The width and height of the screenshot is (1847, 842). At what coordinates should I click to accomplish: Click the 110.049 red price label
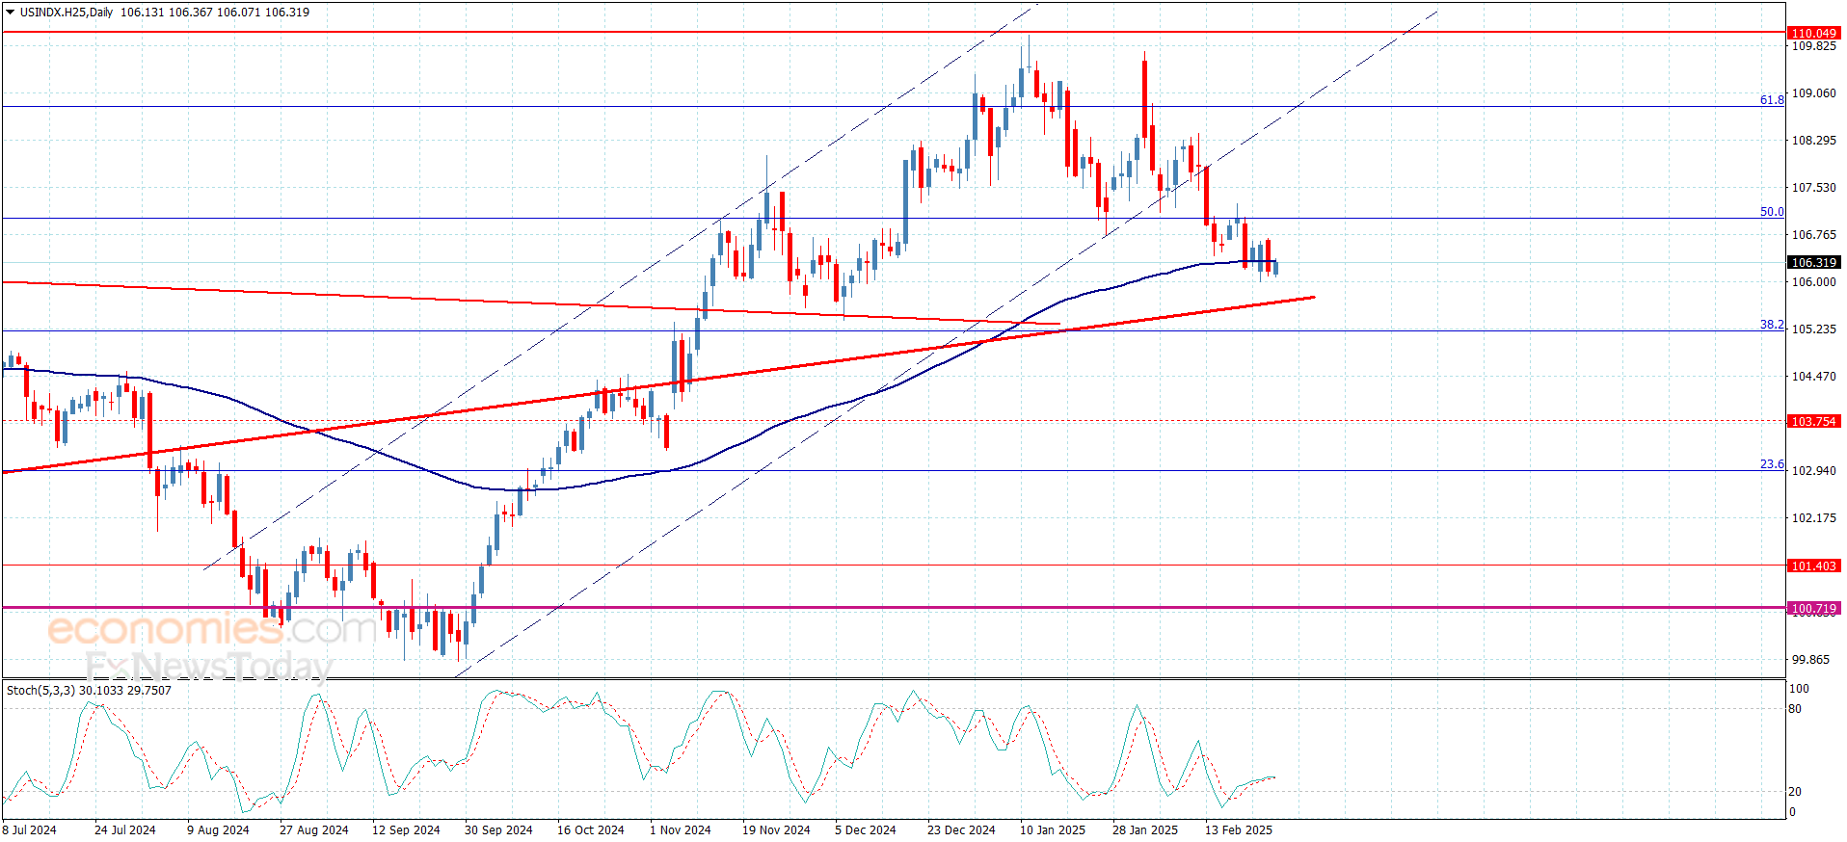(1813, 33)
